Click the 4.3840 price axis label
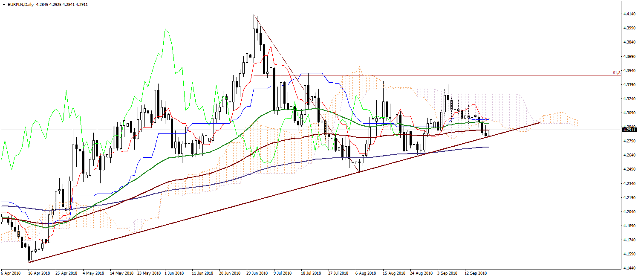This screenshot has width=638, height=278. click(629, 42)
